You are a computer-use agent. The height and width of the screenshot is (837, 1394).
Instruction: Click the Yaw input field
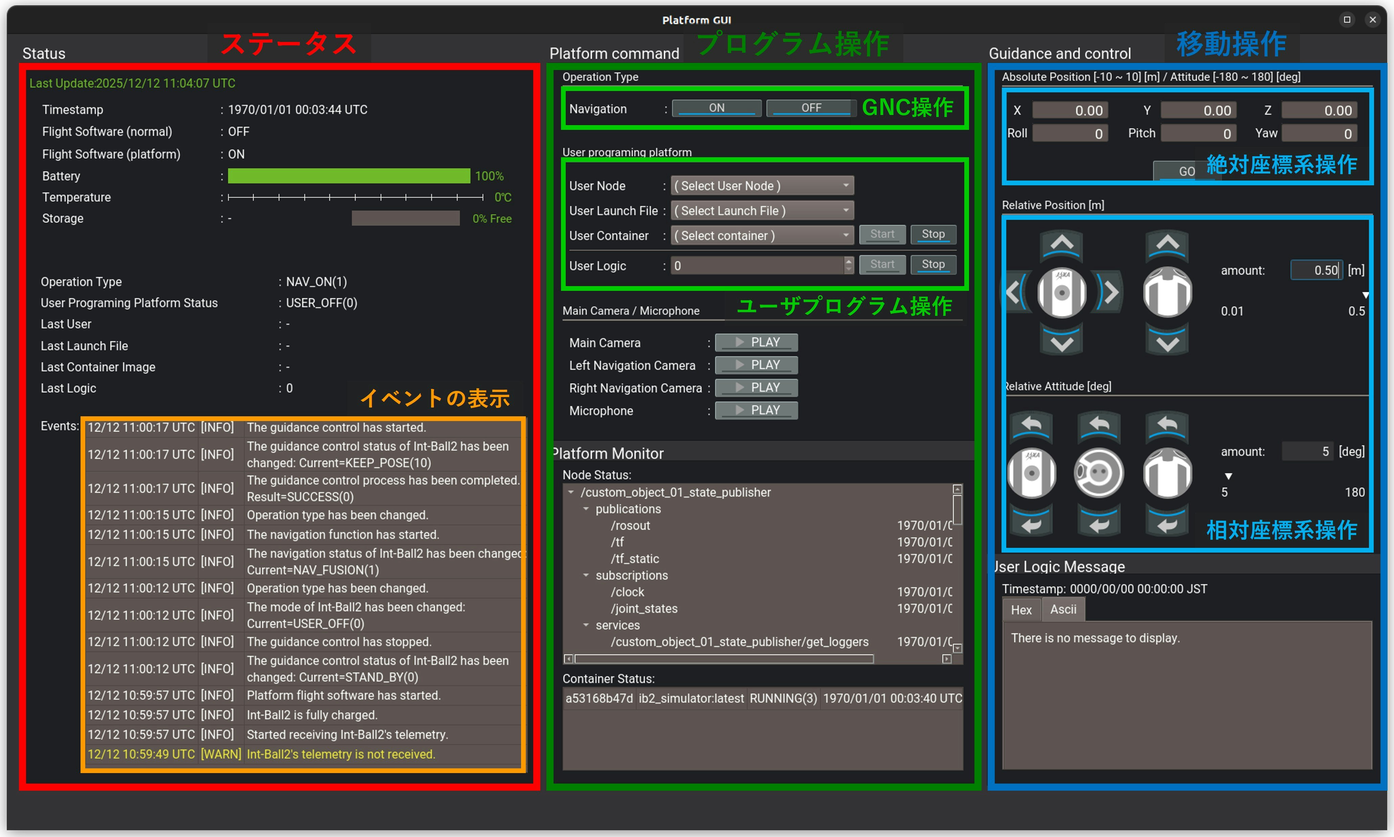(1319, 134)
